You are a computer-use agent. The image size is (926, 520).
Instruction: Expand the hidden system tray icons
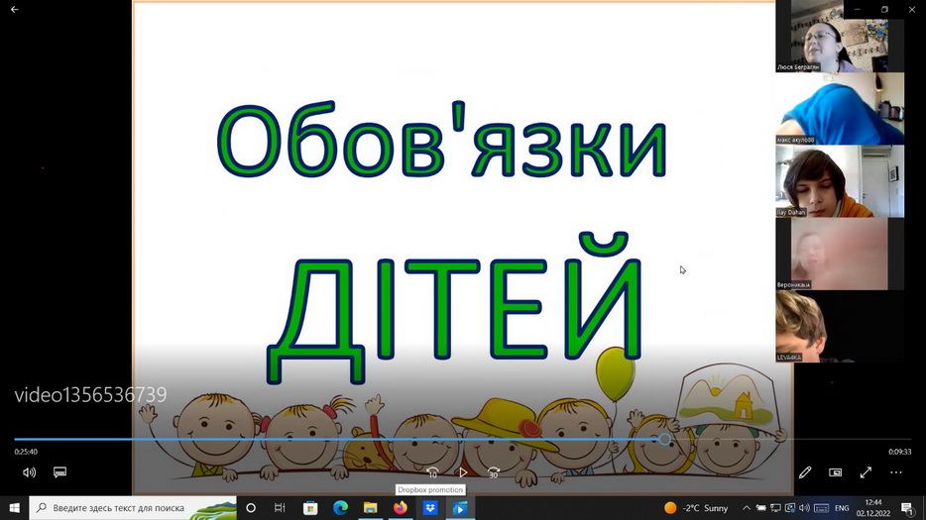click(747, 508)
